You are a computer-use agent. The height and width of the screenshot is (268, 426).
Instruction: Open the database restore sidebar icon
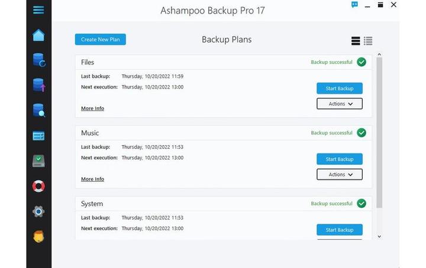(38, 60)
